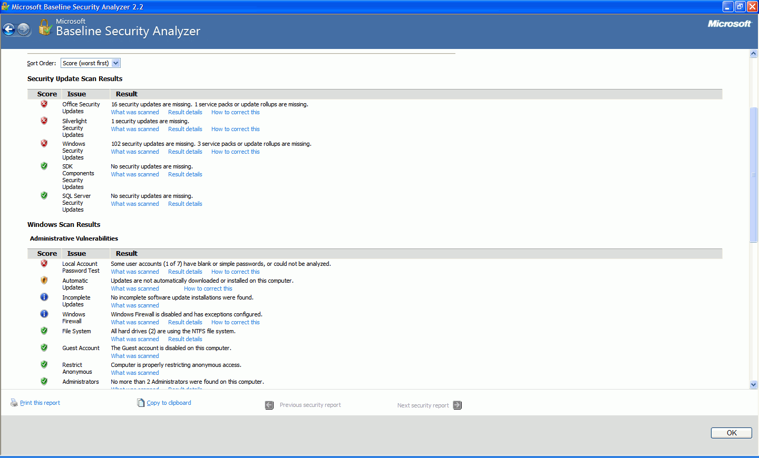
Task: Click the 'Security Update Scan Results' heading
Action: click(75, 78)
